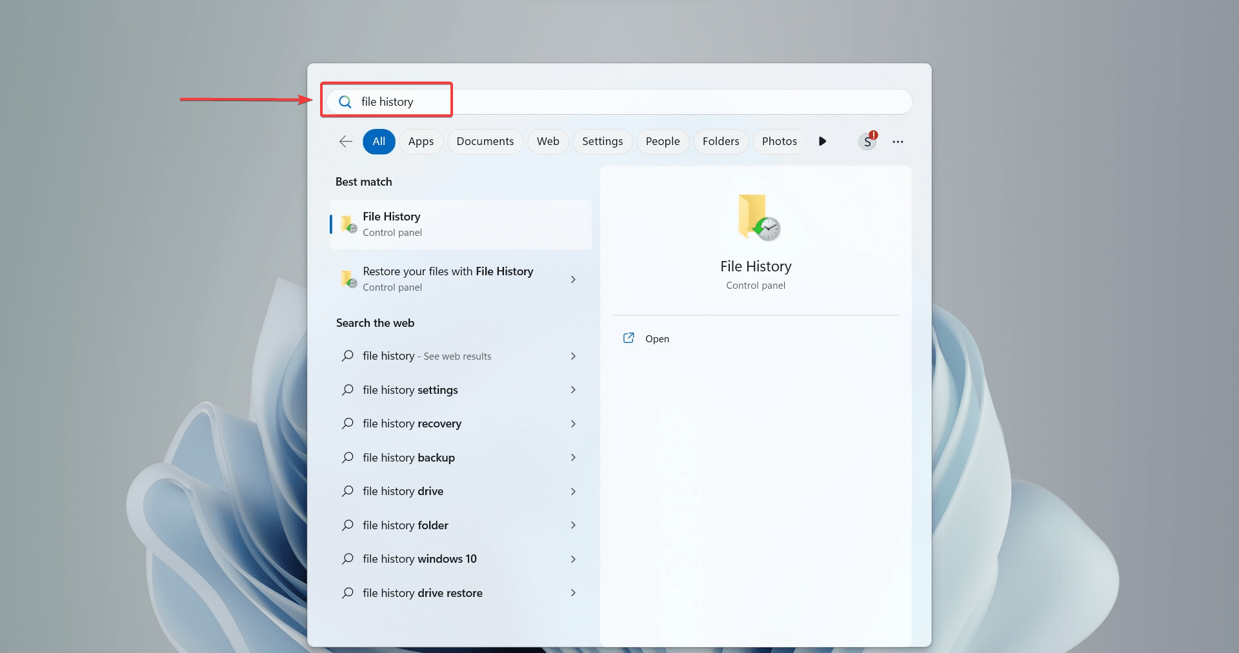The image size is (1239, 653).
Task: Click search icon beside file history folder
Action: [x=348, y=525]
